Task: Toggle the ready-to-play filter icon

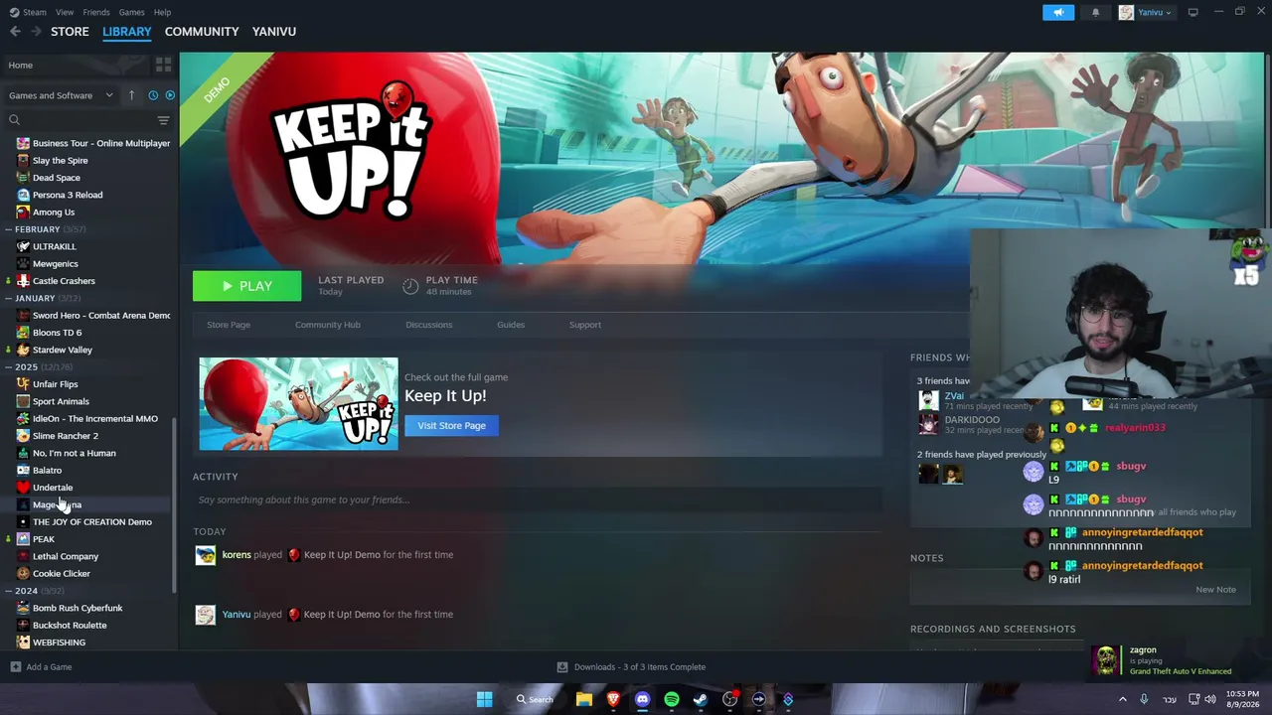Action: pyautogui.click(x=170, y=95)
